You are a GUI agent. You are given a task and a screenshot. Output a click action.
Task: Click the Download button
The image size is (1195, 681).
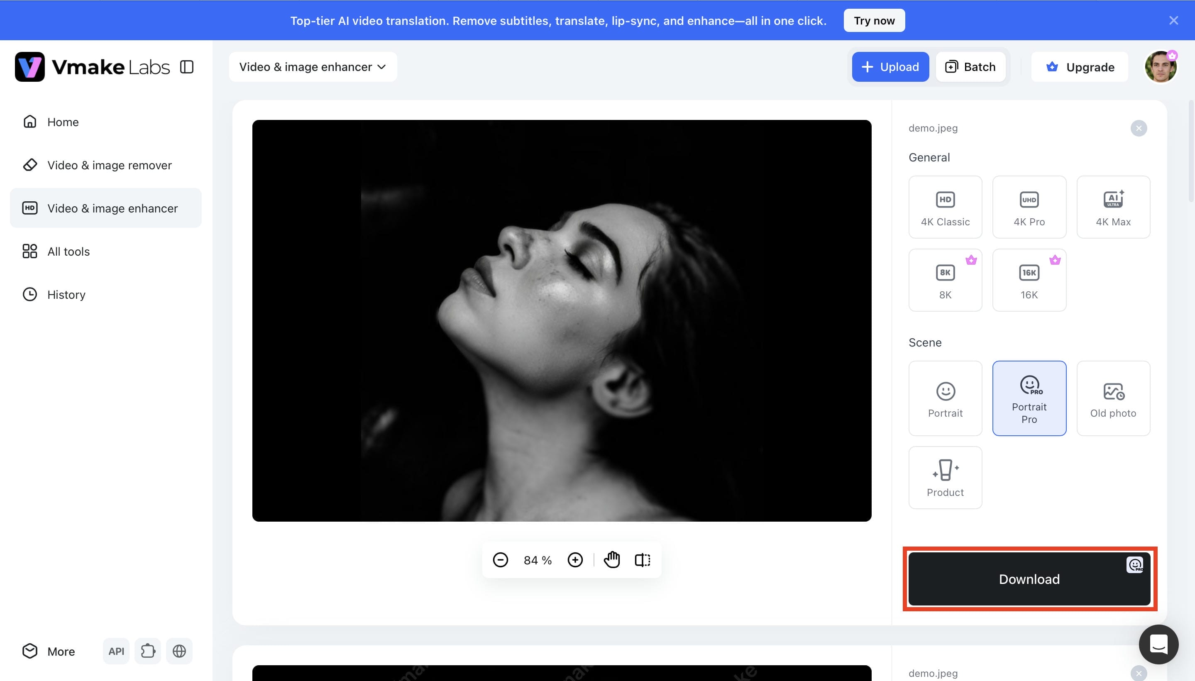tap(1029, 579)
